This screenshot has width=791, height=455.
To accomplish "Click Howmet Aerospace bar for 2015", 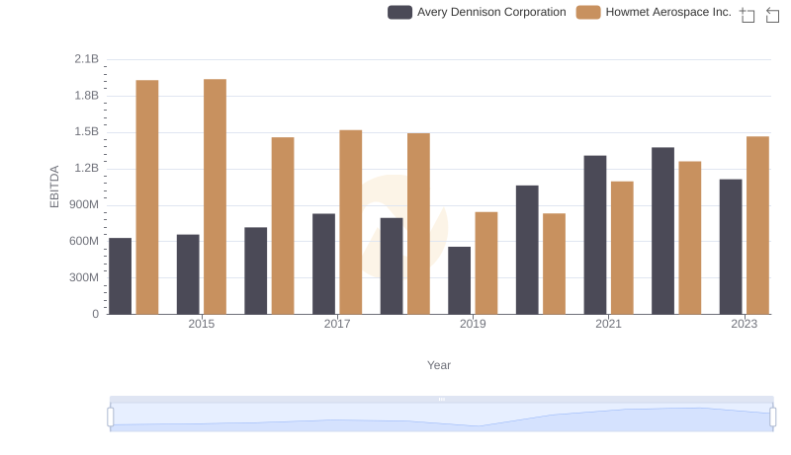I will pos(215,196).
